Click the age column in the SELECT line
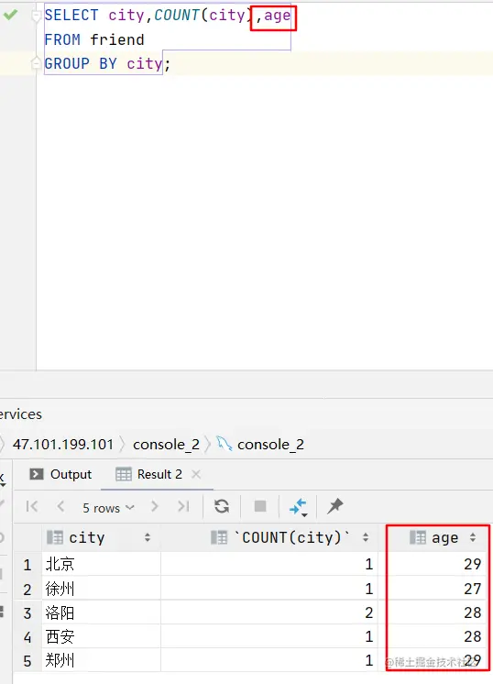The image size is (493, 684). coord(278,17)
